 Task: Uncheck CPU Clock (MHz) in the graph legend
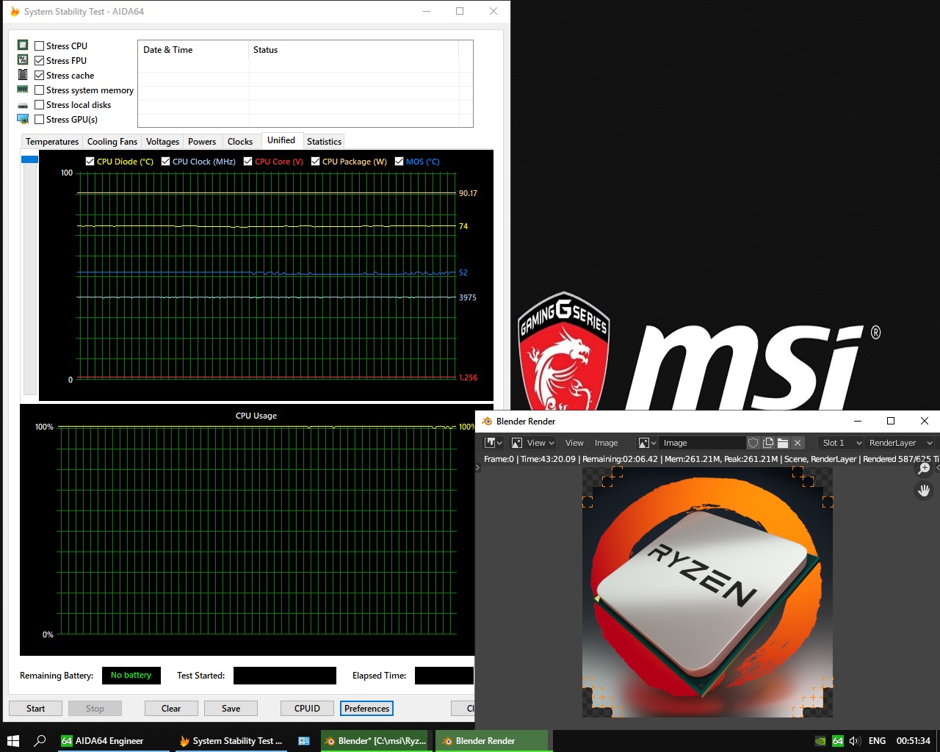click(x=165, y=162)
